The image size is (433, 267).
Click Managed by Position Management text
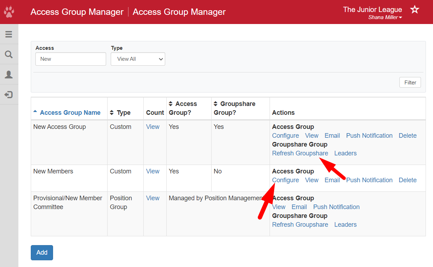[x=217, y=198]
